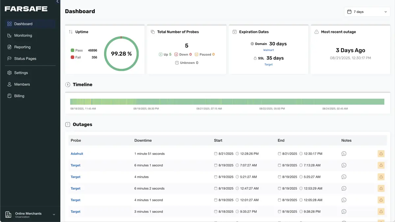Screen dimensions: 395x222
Task: Click the Most recent outage warning icon
Action: pyautogui.click(x=316, y=32)
